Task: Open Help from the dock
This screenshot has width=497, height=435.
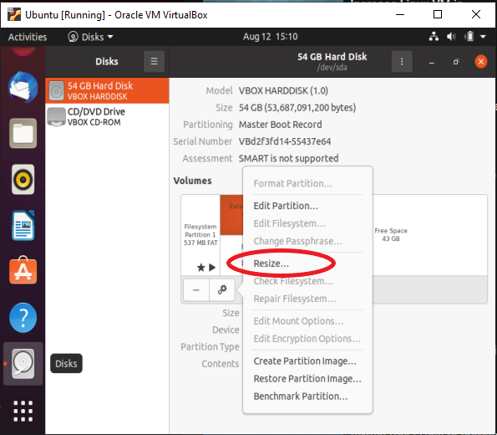Action: pos(23,318)
